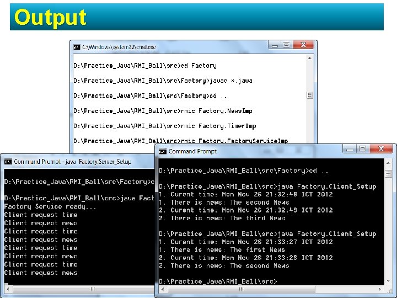Close the cmd.exe window
Viewport: 397px width, 298px height.
[303, 45]
